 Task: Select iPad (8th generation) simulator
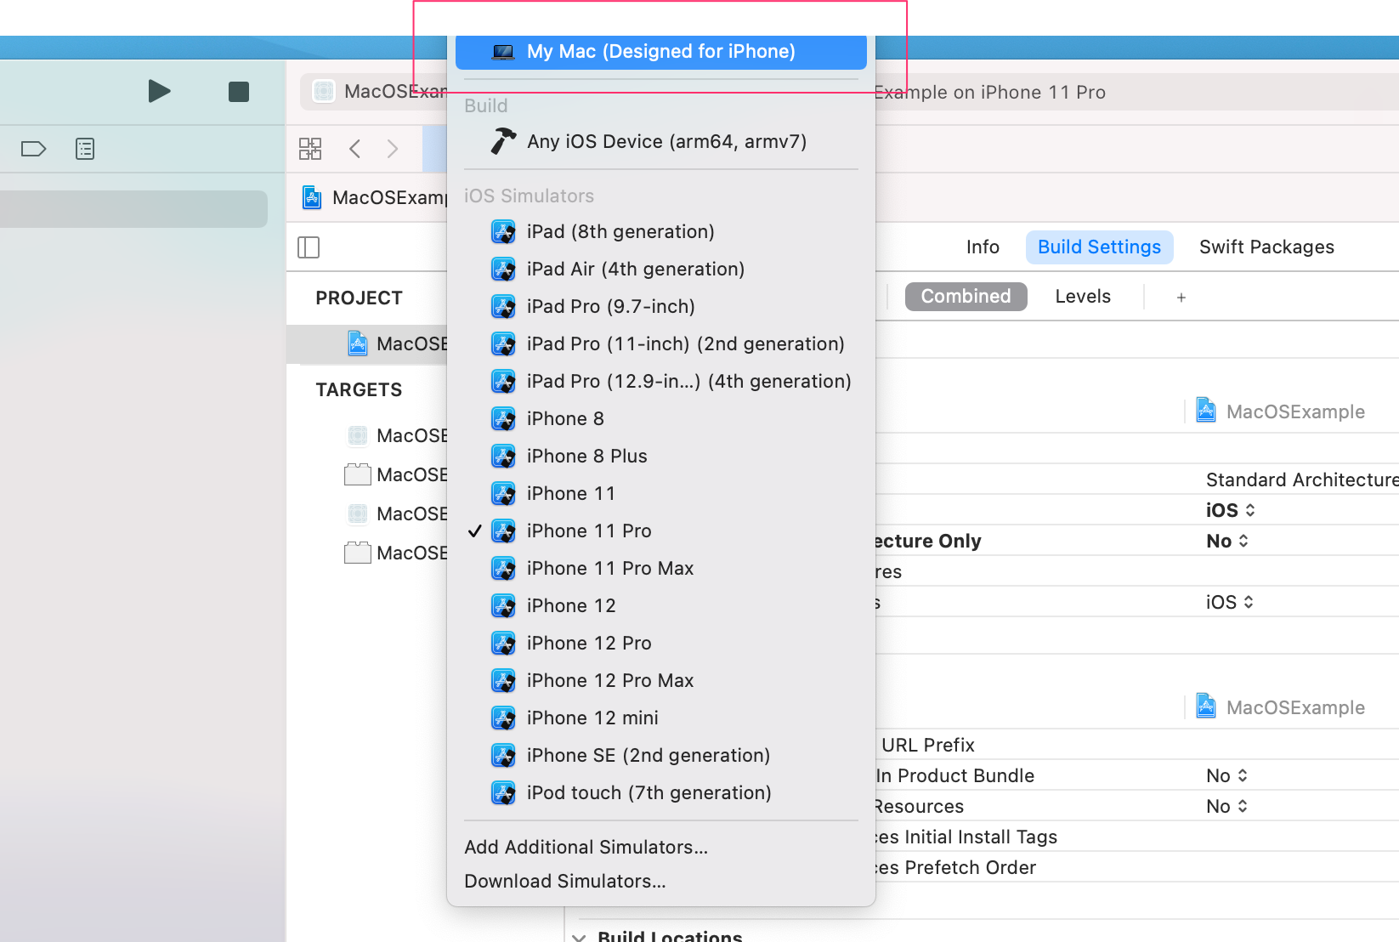point(661,231)
